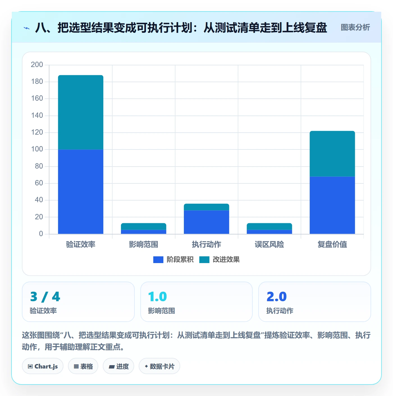Click the 执行动作 card caption
This screenshot has height=396, width=393.
[280, 311]
